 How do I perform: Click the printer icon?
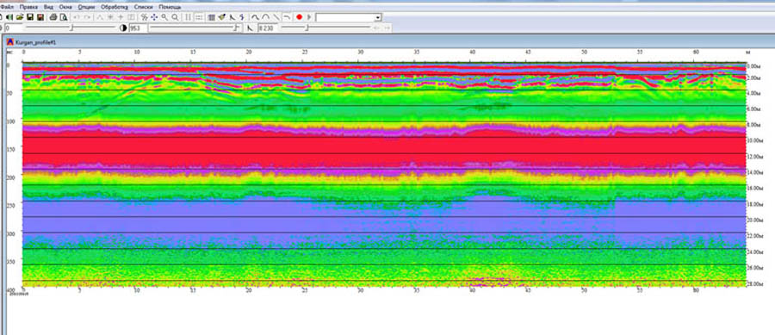[53, 17]
